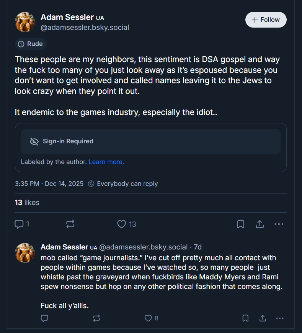Share the follow-up reply post

click(263, 318)
